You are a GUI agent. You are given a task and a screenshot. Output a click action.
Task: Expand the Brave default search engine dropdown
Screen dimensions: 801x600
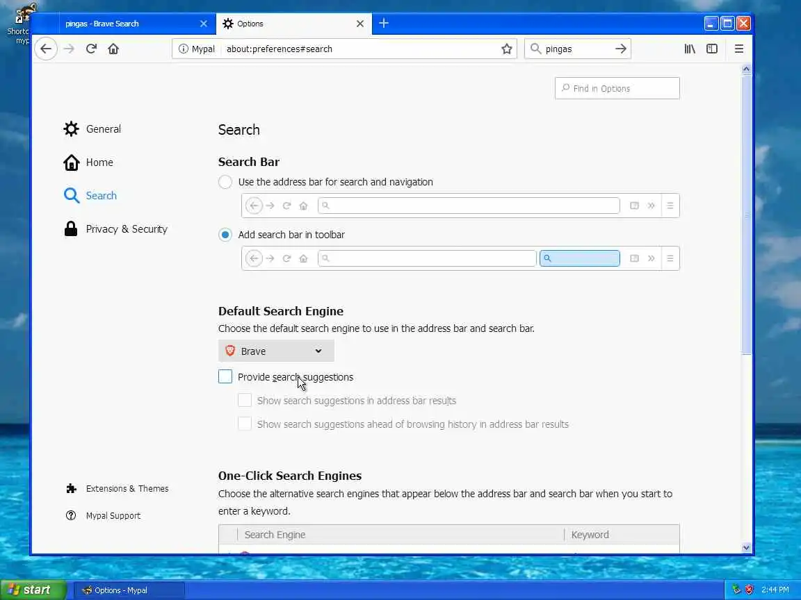pyautogui.click(x=276, y=351)
